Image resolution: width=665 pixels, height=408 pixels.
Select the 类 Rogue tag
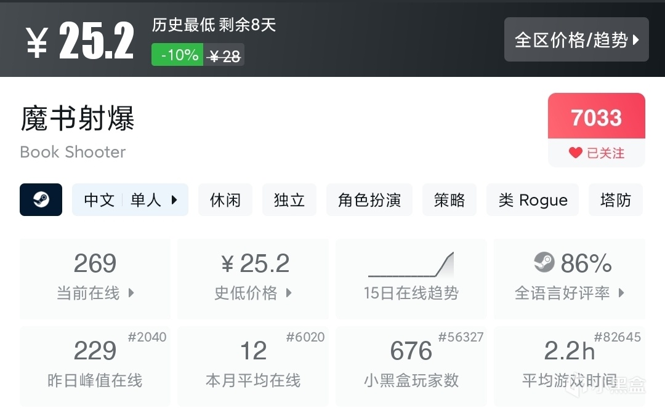point(533,200)
